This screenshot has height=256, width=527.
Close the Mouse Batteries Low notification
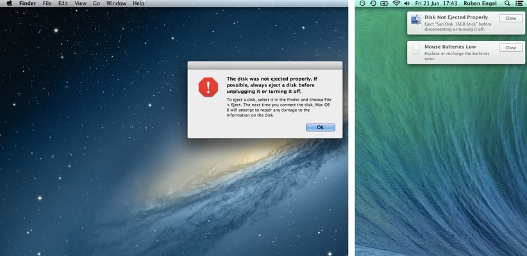pos(510,47)
